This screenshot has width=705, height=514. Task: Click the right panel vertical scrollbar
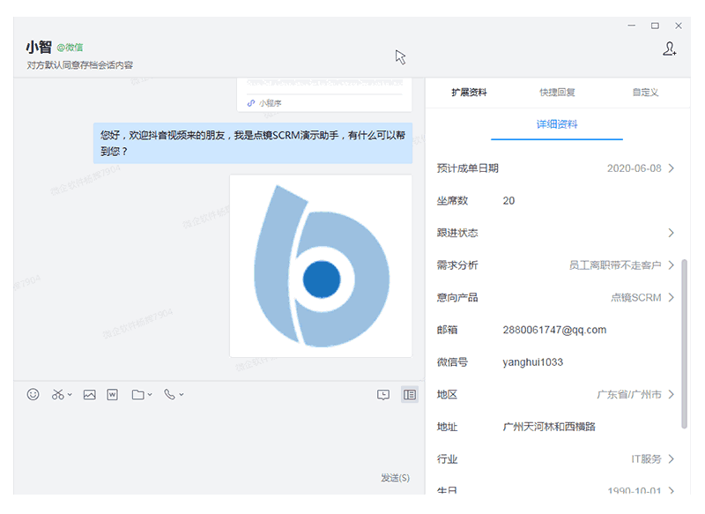pyautogui.click(x=685, y=344)
